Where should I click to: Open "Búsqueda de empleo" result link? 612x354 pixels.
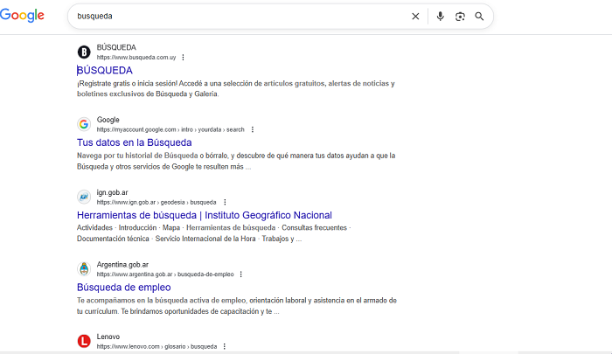click(123, 287)
